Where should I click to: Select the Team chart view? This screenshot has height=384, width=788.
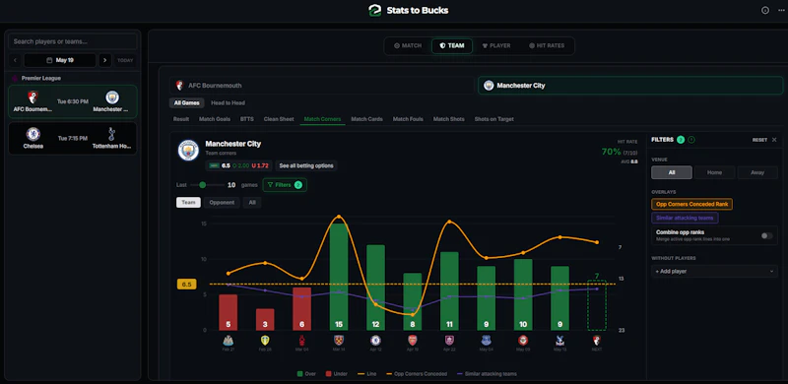(188, 203)
